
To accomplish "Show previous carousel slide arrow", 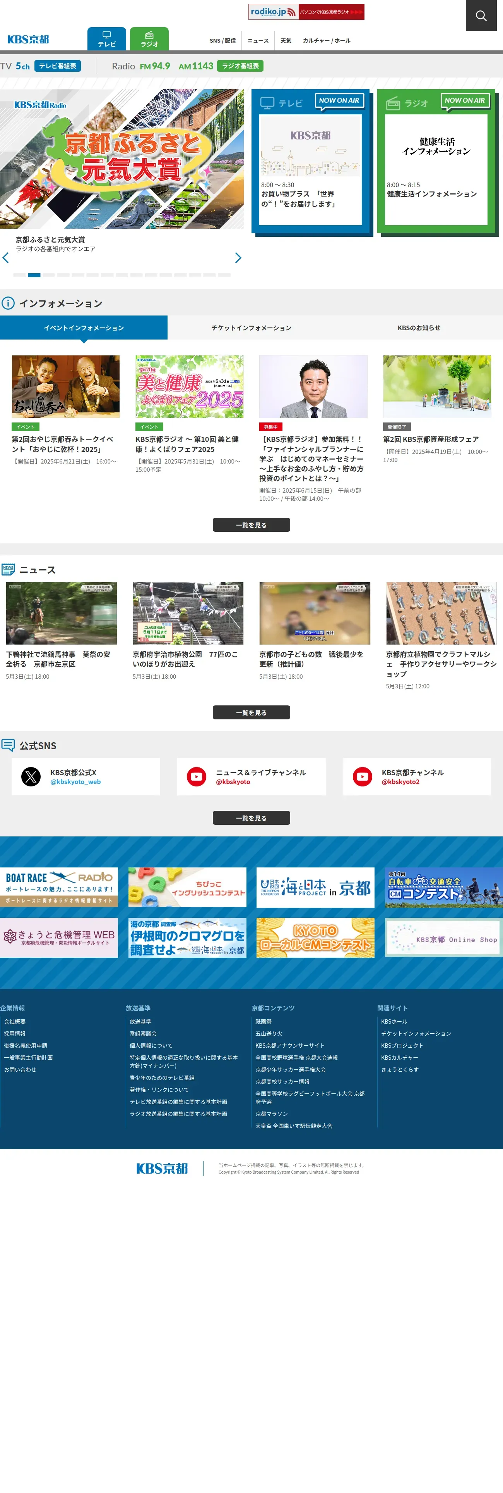I will 6,258.
